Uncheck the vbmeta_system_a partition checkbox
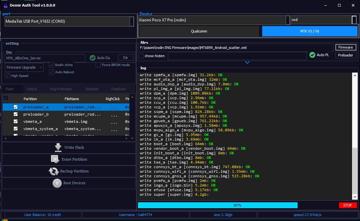360x221 pixels. 16,128
